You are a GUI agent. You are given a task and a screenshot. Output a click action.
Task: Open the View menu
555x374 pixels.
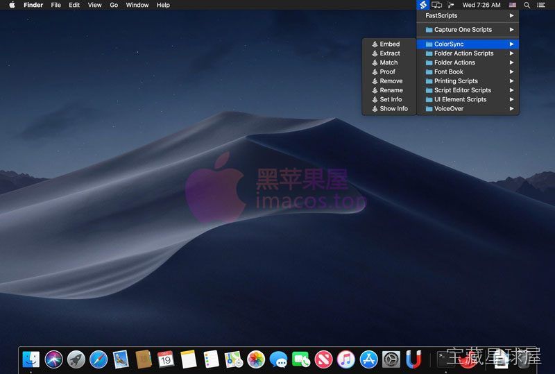coord(94,5)
